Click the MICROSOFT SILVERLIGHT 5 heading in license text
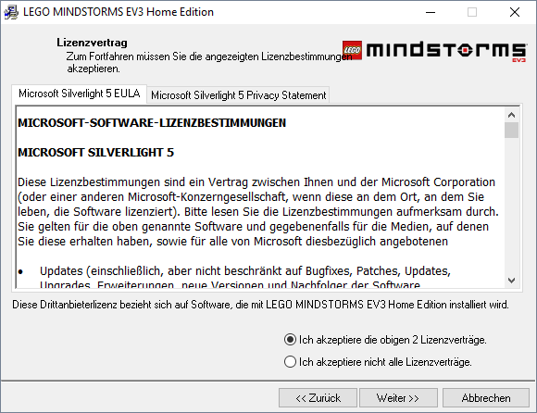The image size is (537, 413). click(x=96, y=153)
